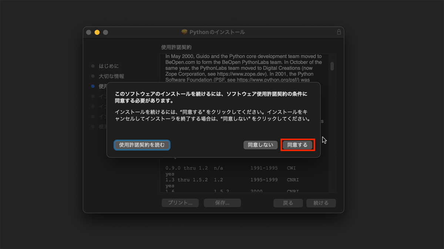The image size is (444, 249).
Task: Click the yellow minimize window button
Action: 97,32
